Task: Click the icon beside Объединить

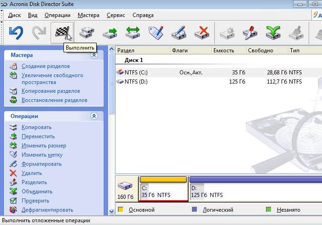Action: (x=13, y=191)
